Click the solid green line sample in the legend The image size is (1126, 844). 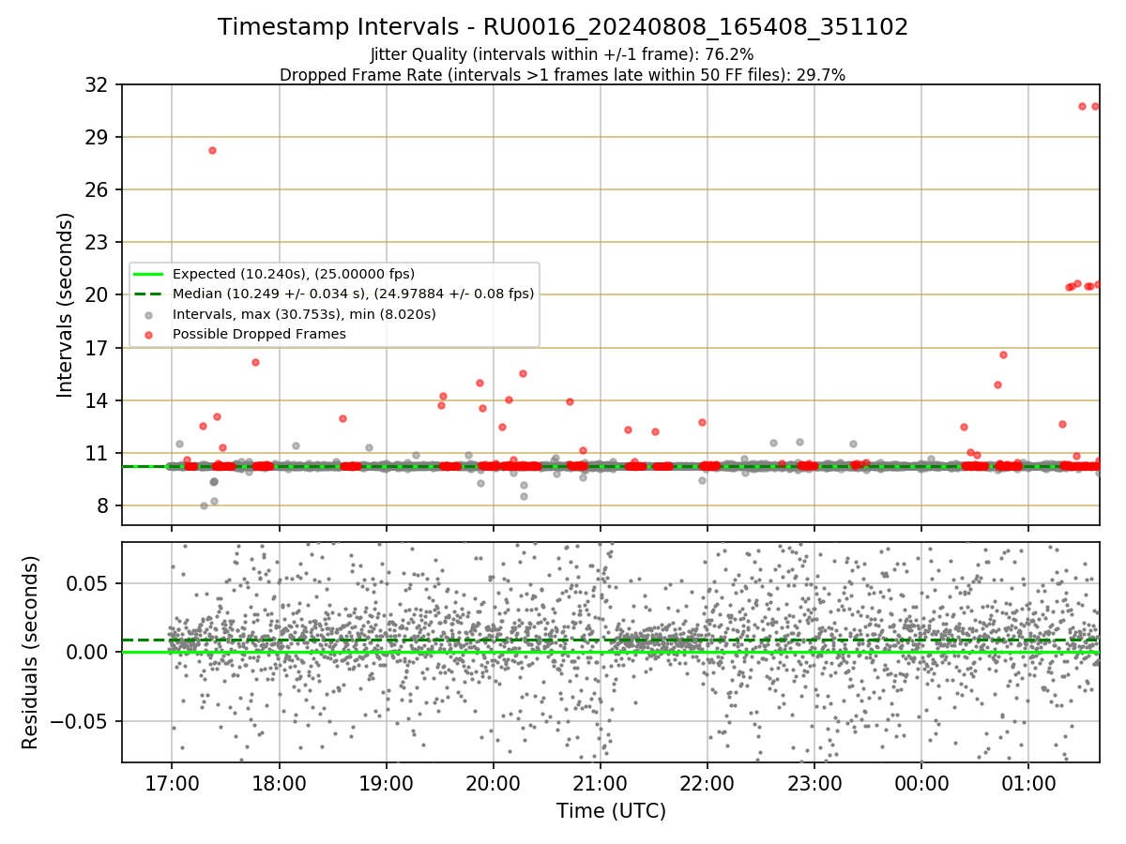[149, 274]
